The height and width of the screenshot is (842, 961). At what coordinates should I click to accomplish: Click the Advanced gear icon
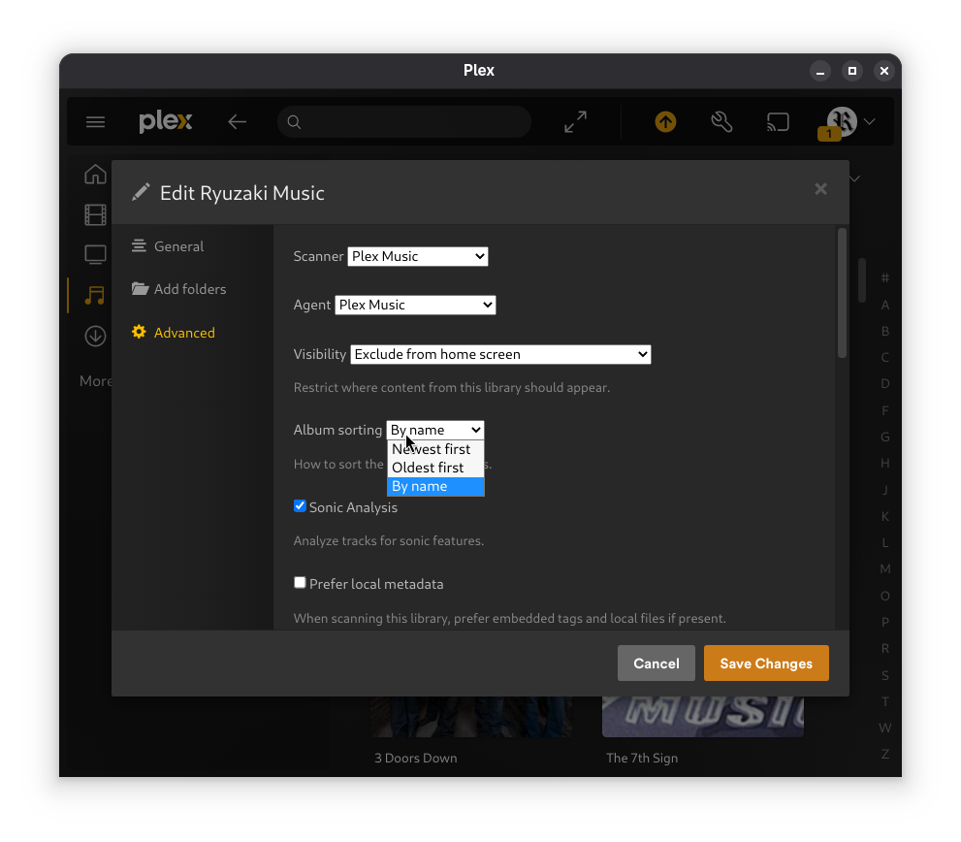(139, 332)
